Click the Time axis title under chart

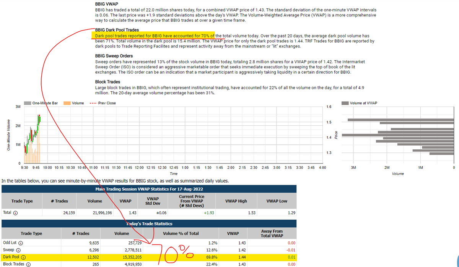pos(174,173)
